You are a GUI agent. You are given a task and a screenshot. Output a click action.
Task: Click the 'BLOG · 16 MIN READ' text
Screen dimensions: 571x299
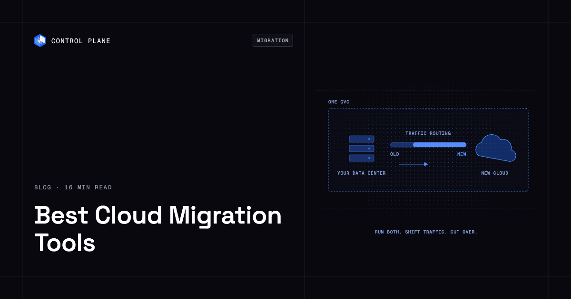click(73, 187)
